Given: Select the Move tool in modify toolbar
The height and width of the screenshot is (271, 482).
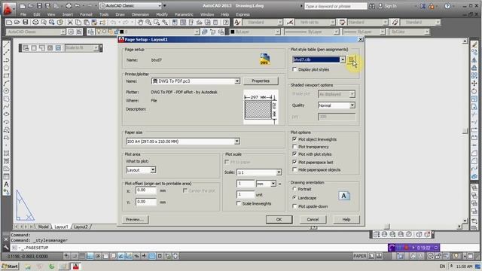Looking at the screenshot, I should click(474, 84).
